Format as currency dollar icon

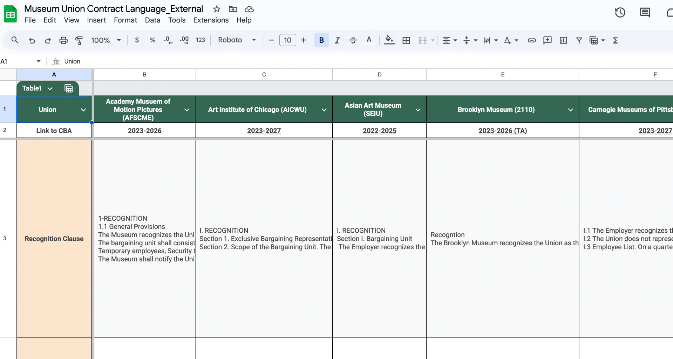[137, 40]
